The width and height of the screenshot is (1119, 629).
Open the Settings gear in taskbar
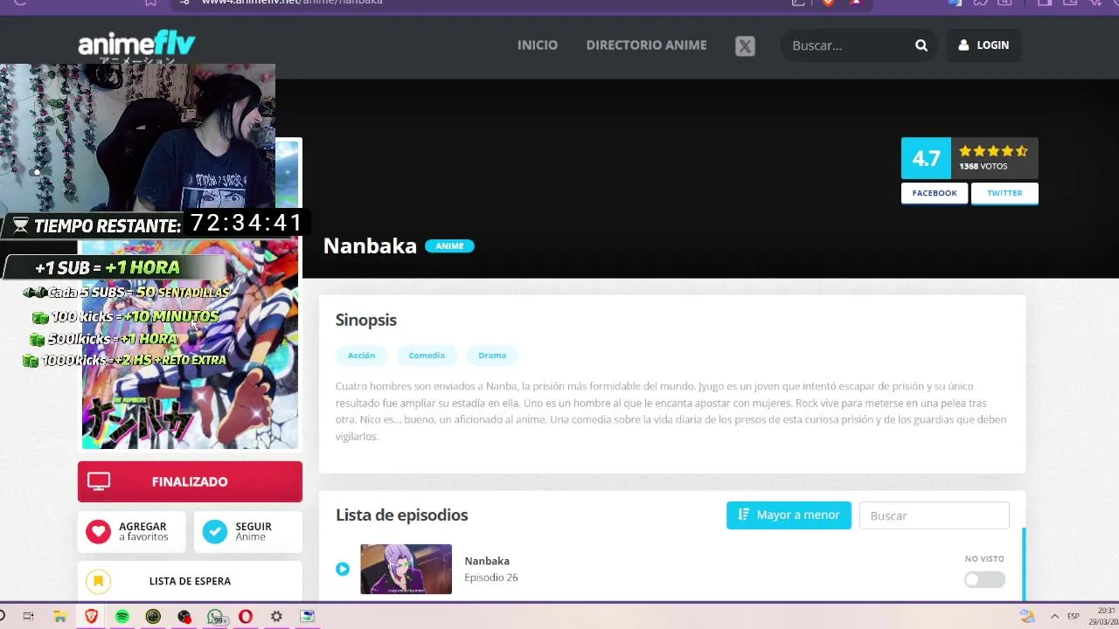[276, 616]
